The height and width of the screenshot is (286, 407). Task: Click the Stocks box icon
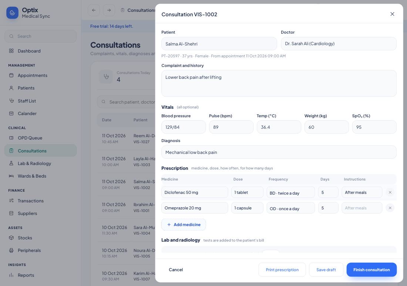[11, 238]
